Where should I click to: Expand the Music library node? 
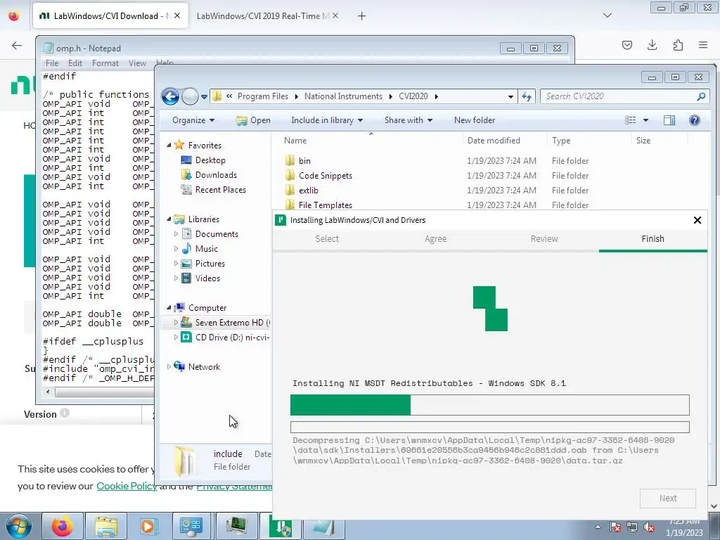(x=176, y=248)
